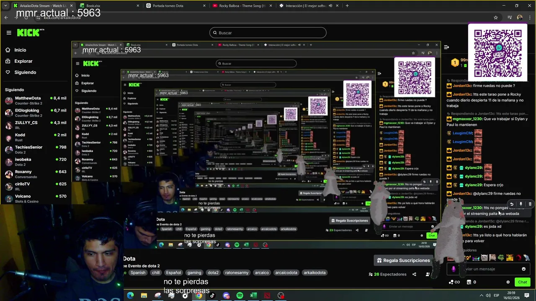Click the chat message input field

(488, 269)
